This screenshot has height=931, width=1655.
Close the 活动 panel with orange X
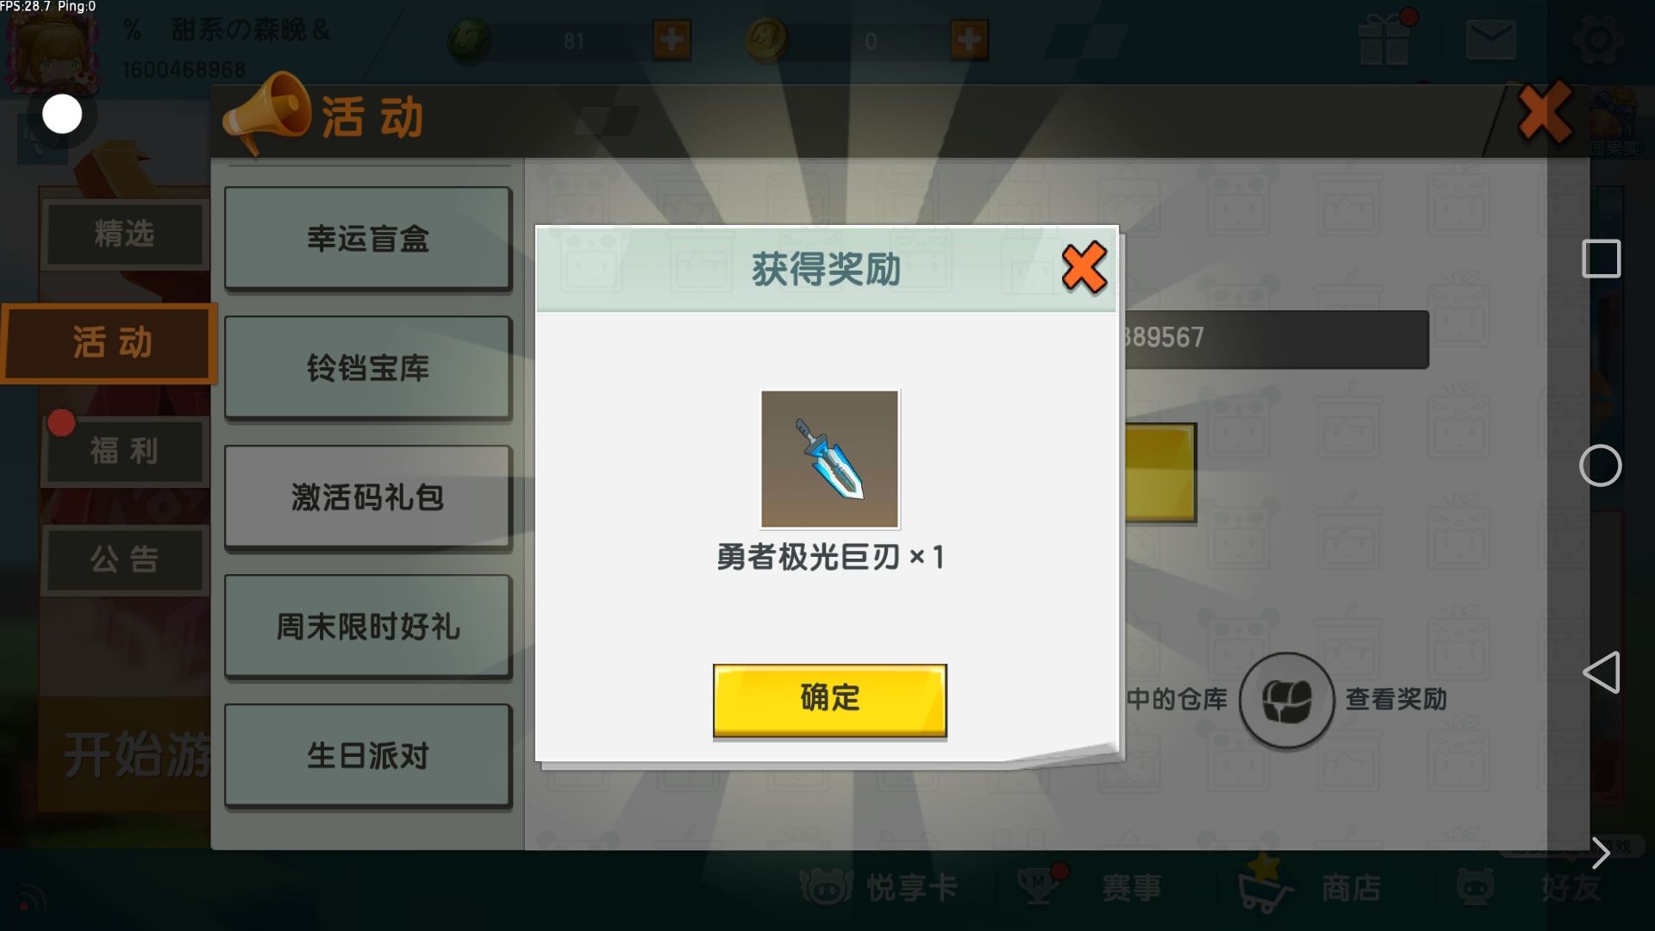(x=1545, y=113)
